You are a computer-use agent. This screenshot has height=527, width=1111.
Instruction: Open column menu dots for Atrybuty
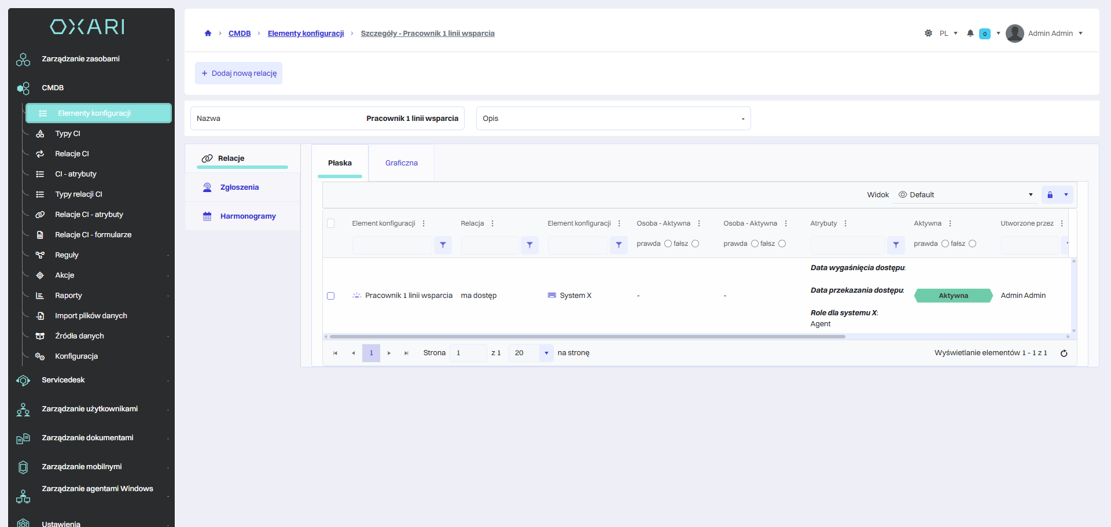(x=845, y=224)
